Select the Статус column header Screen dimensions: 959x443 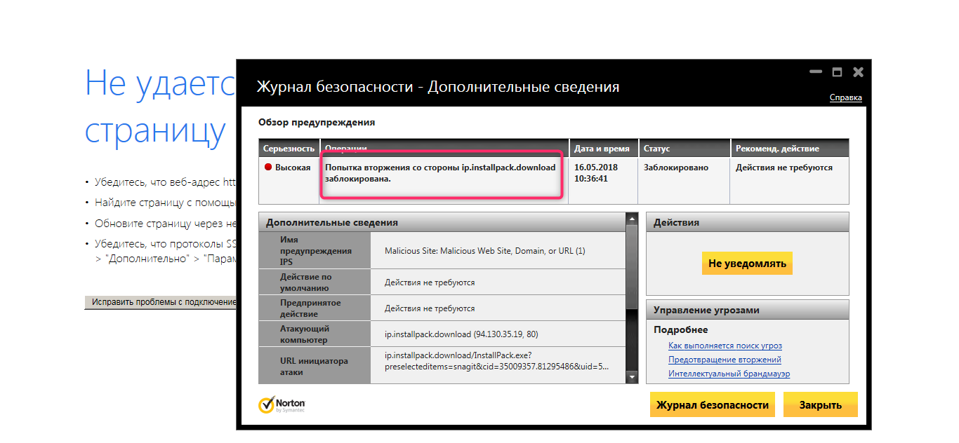[x=684, y=149]
